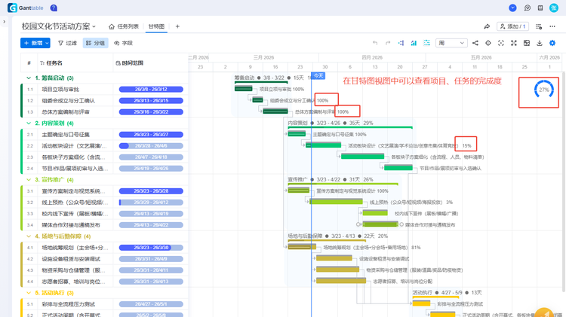
Task: Toggle the 分组 grouping button
Action: pos(95,44)
